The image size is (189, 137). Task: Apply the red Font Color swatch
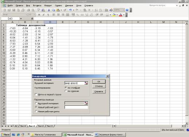(120, 15)
